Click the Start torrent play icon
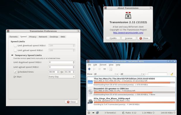181x115 pixels. tap(94, 69)
